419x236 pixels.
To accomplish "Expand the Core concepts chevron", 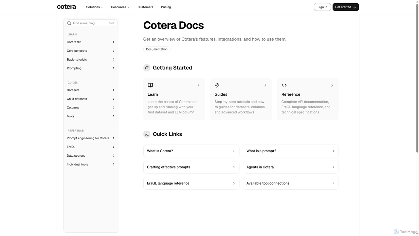I will [x=114, y=51].
